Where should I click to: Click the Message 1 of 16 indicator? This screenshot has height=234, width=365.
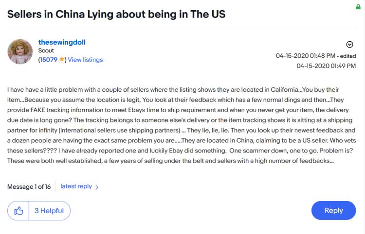coord(29,187)
